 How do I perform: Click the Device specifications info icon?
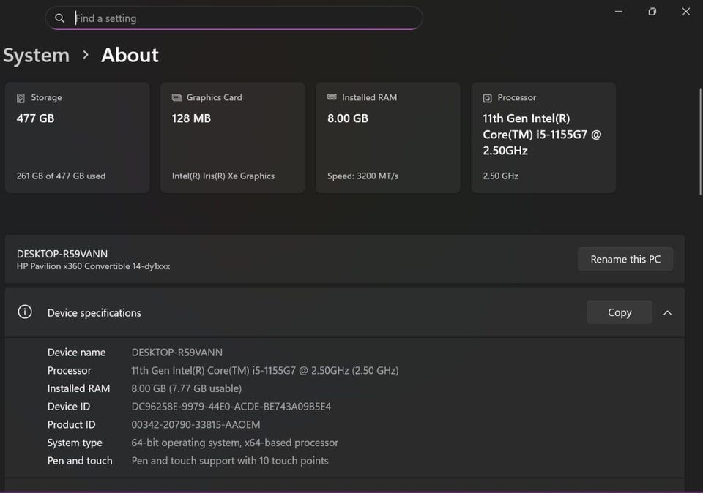(25, 312)
